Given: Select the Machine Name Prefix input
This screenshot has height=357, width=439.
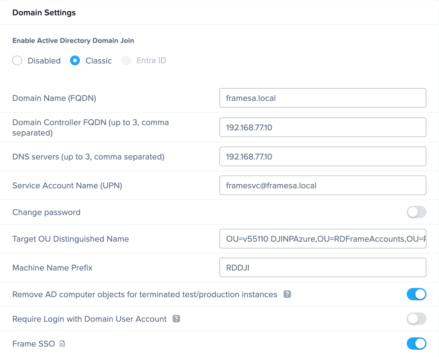Looking at the screenshot, I should tap(322, 268).
